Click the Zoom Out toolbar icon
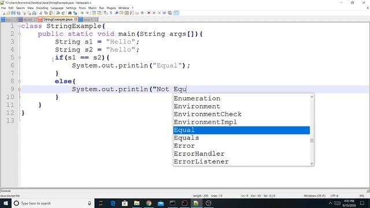The width and height of the screenshot is (370, 208). pyautogui.click(x=87, y=13)
